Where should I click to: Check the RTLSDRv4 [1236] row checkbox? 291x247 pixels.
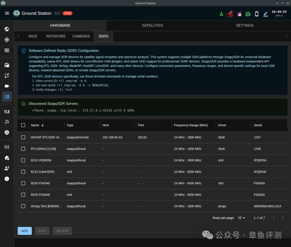(23, 149)
